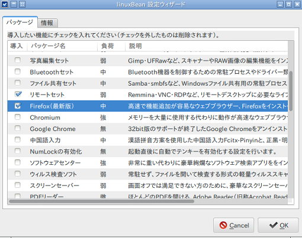Switch to the 情報 tab
Image resolution: width=302 pixels, height=238 pixels.
point(47,23)
